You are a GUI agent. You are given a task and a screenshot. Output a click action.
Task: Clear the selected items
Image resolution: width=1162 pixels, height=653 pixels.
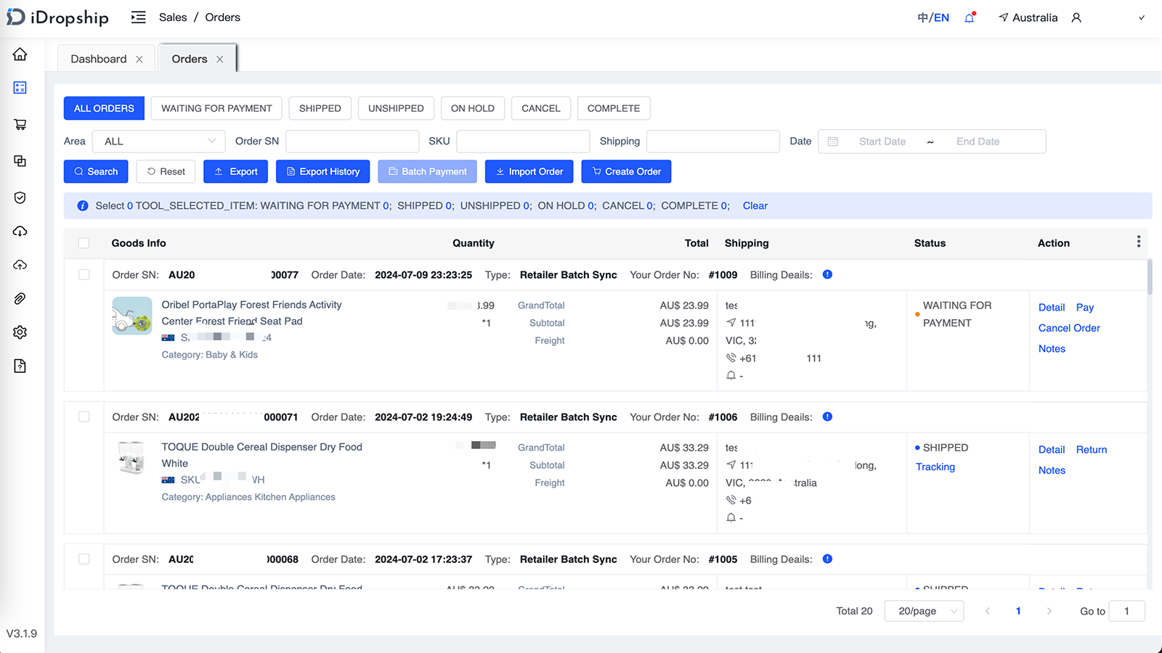755,206
